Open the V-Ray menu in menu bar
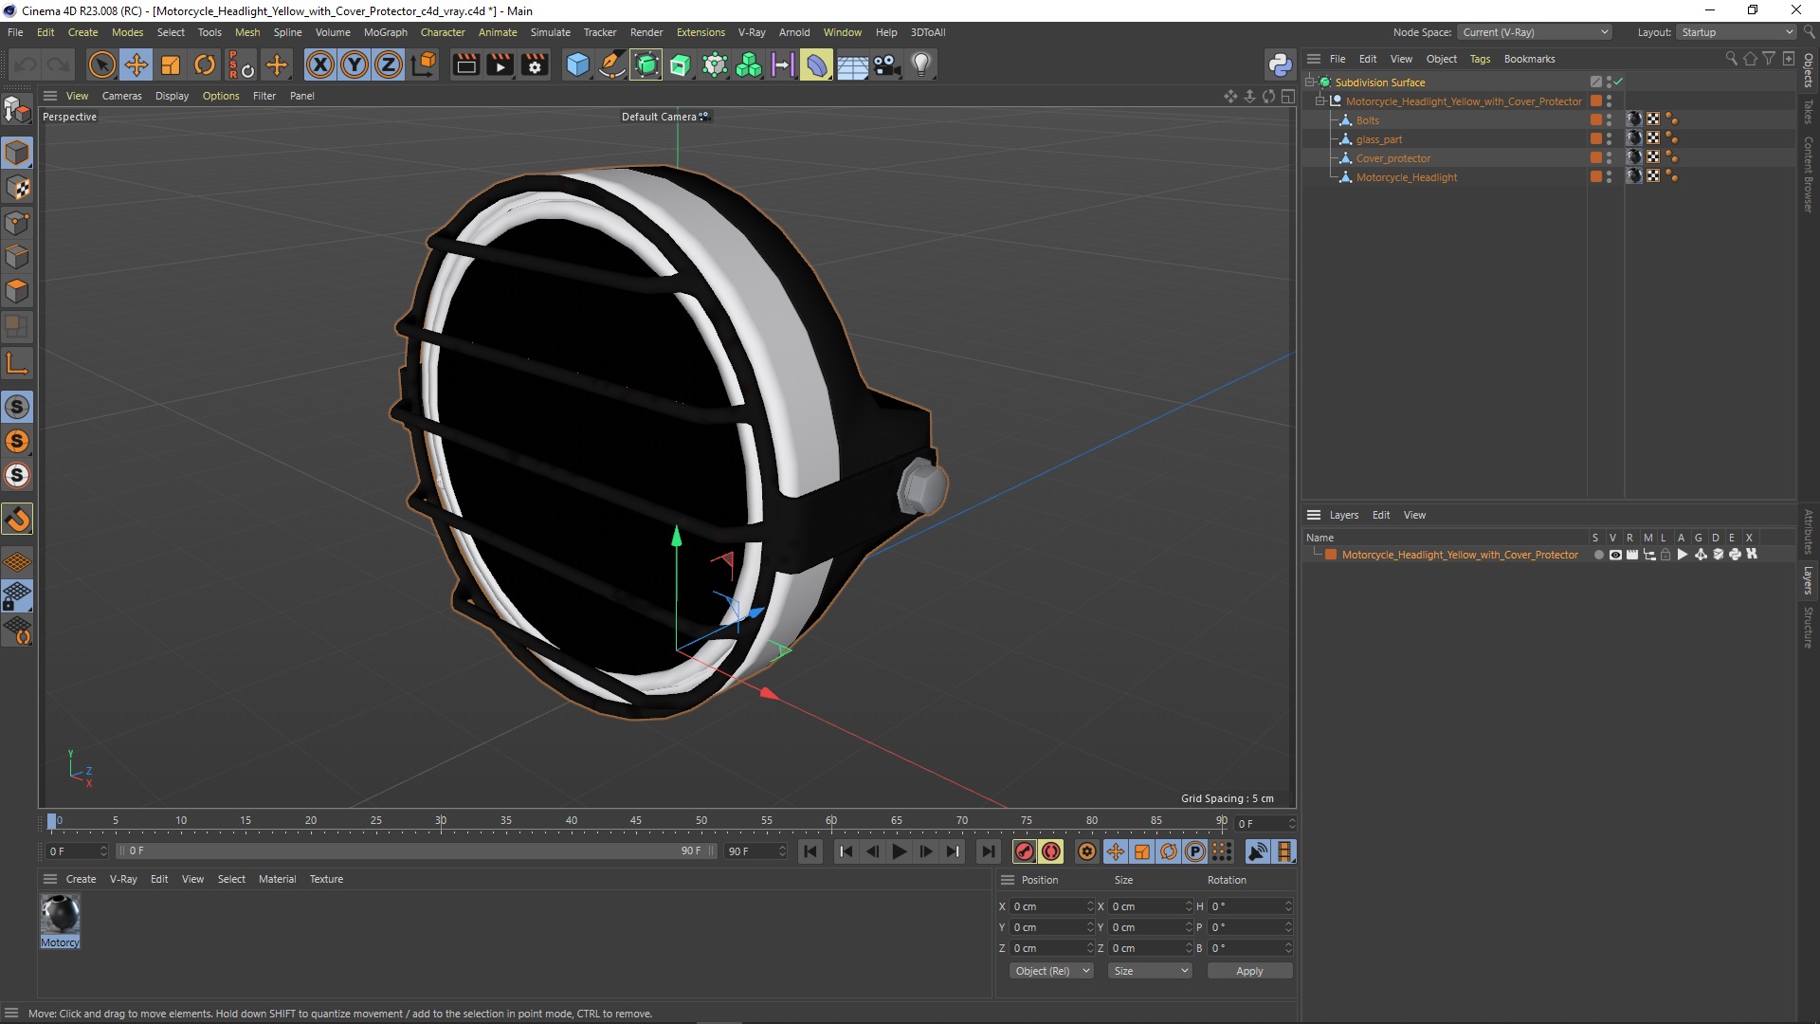Viewport: 1820px width, 1024px height. pos(752,32)
